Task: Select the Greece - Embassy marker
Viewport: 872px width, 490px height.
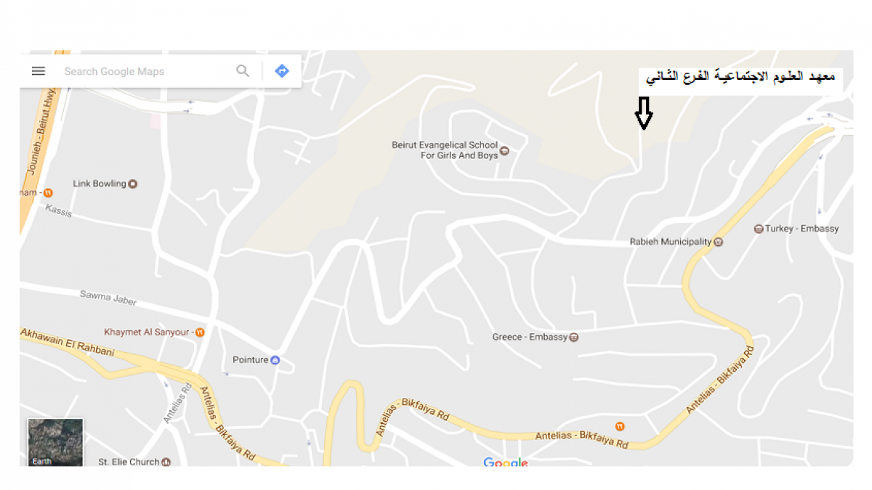Action: (574, 337)
